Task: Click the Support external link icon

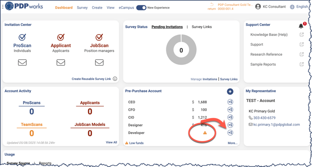Action: 302,44
